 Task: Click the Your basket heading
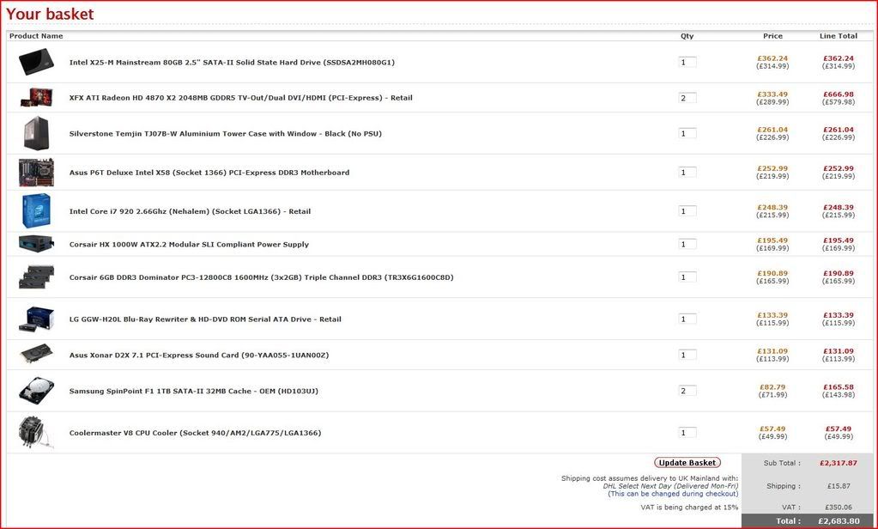50,14
